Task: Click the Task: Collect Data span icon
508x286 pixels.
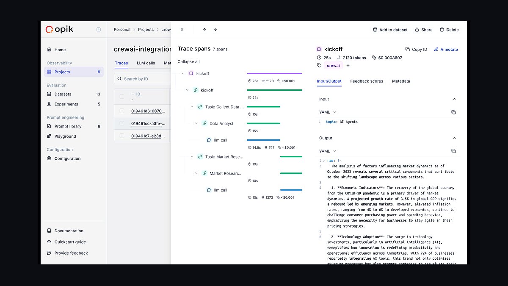Action: point(200,107)
